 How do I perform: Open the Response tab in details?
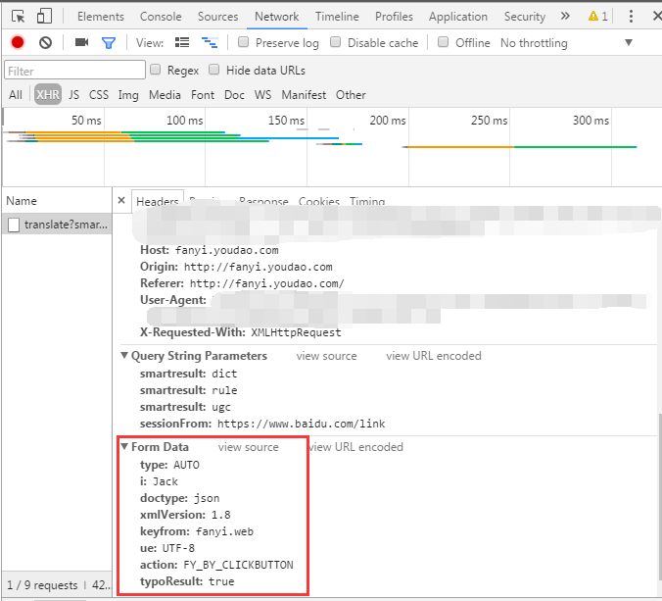[x=263, y=201]
